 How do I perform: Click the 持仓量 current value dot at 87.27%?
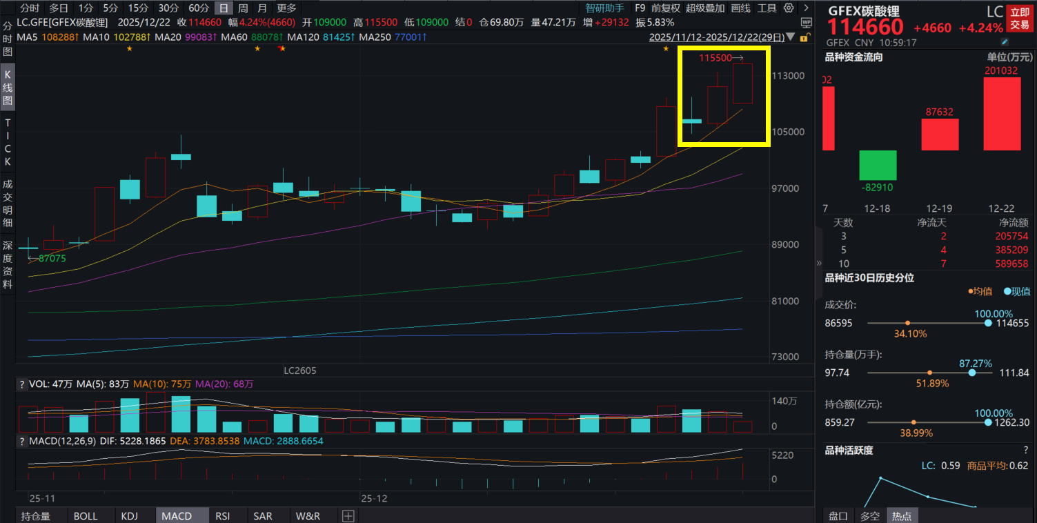pos(972,373)
